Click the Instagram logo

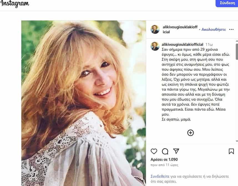15,4
